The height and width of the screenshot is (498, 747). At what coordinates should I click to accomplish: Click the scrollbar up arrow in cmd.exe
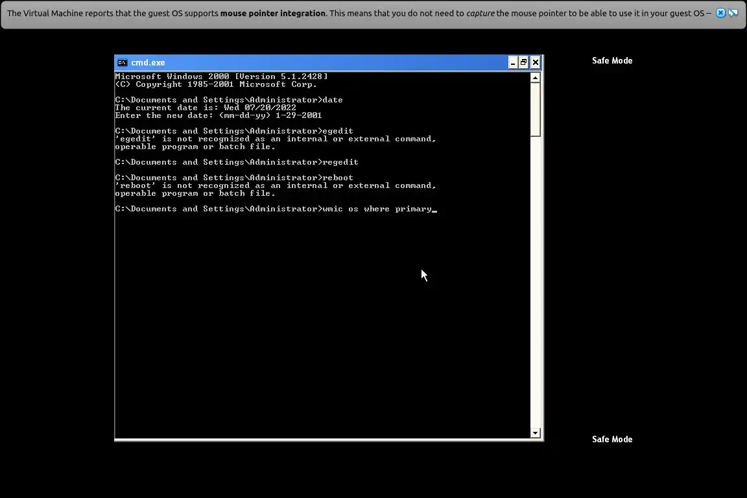[x=535, y=77]
